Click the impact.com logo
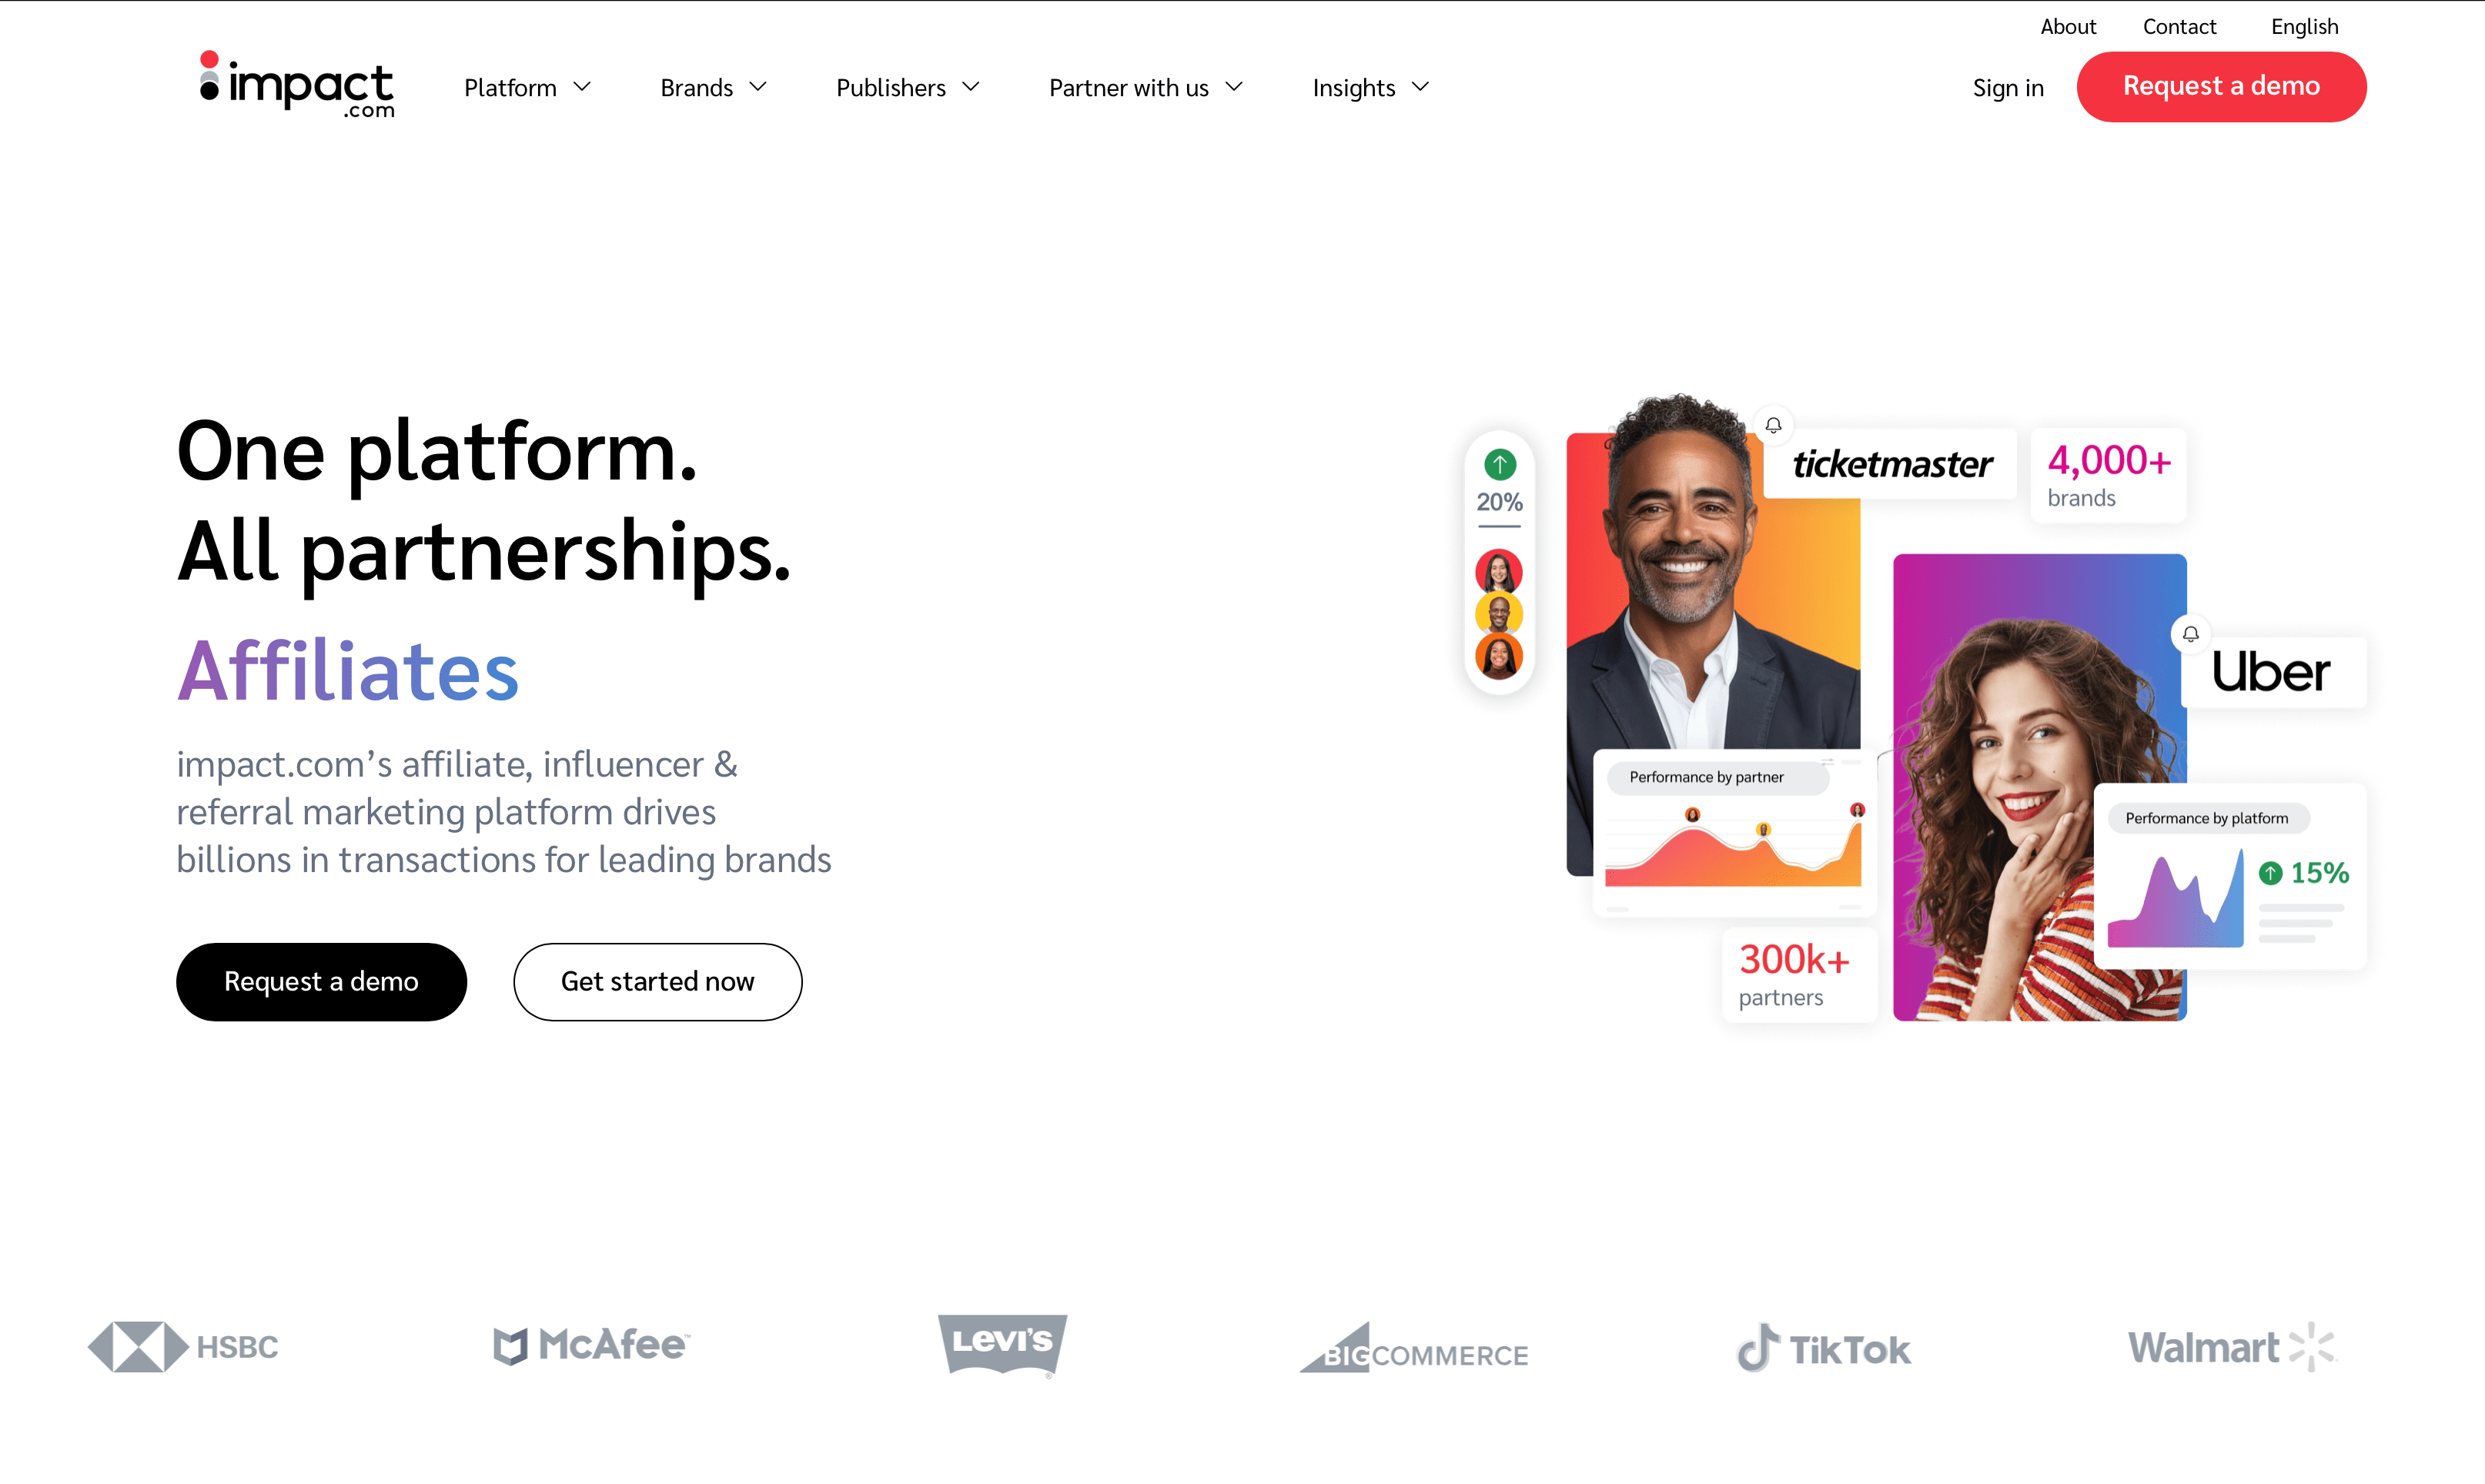This screenshot has height=1484, width=2485. click(x=296, y=86)
